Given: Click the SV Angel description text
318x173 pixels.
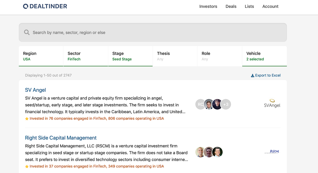Looking at the screenshot, I should [105, 105].
